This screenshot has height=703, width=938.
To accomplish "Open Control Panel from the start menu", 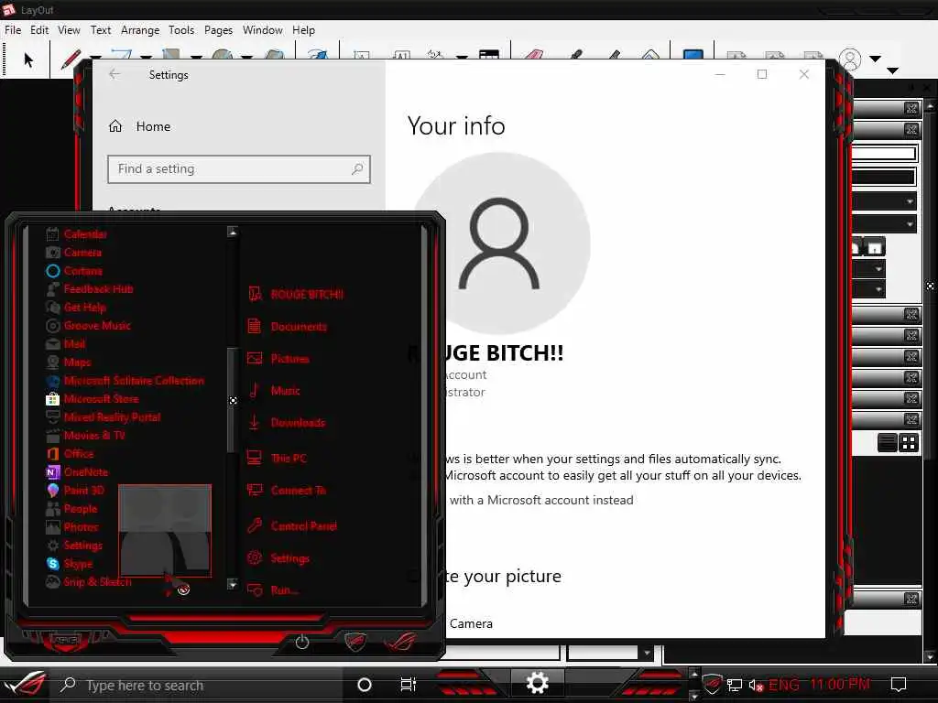I will click(x=303, y=526).
